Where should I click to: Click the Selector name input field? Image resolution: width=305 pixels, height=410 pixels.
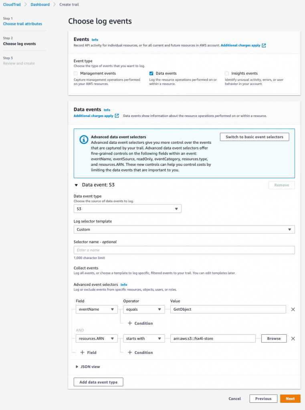coord(184,250)
